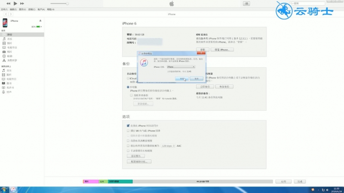Viewport: 344px width, 193px height.
Task: Open the 帐户(A) menu
Action: (41, 9)
